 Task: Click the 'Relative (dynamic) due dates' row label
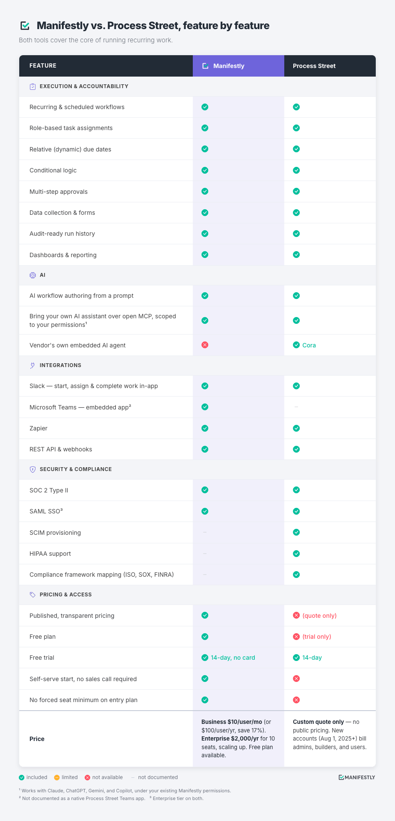[x=70, y=149]
